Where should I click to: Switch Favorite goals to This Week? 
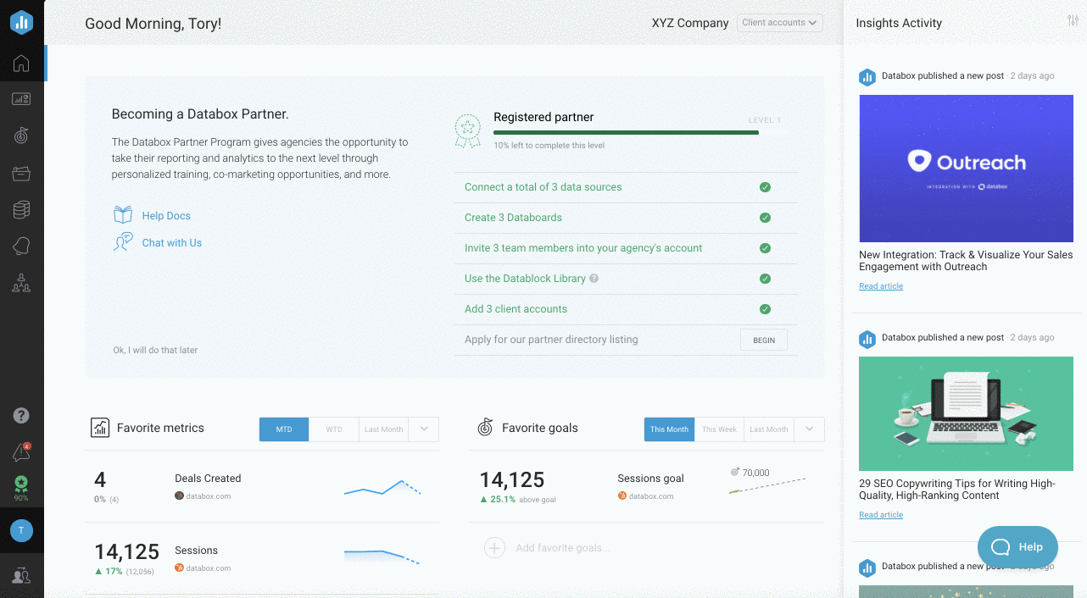(x=719, y=429)
